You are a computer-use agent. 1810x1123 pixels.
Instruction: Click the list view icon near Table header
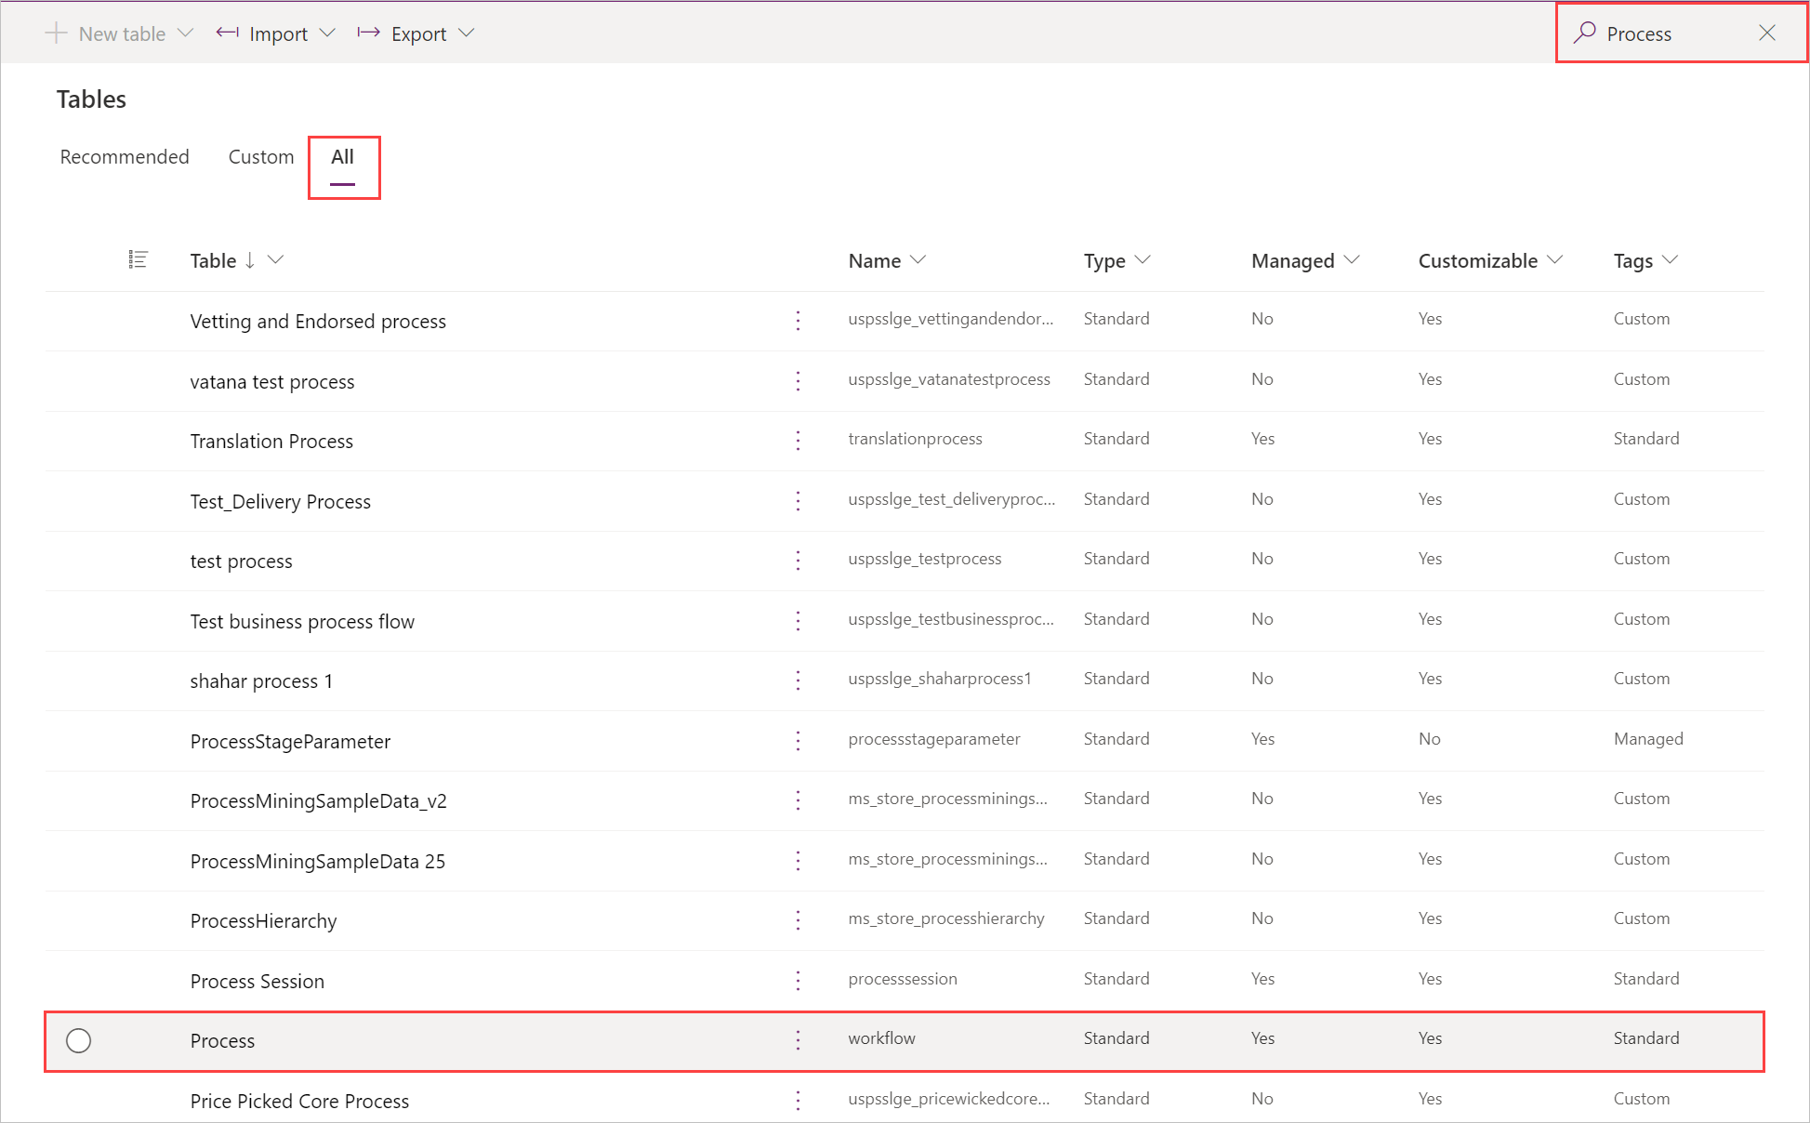138,258
